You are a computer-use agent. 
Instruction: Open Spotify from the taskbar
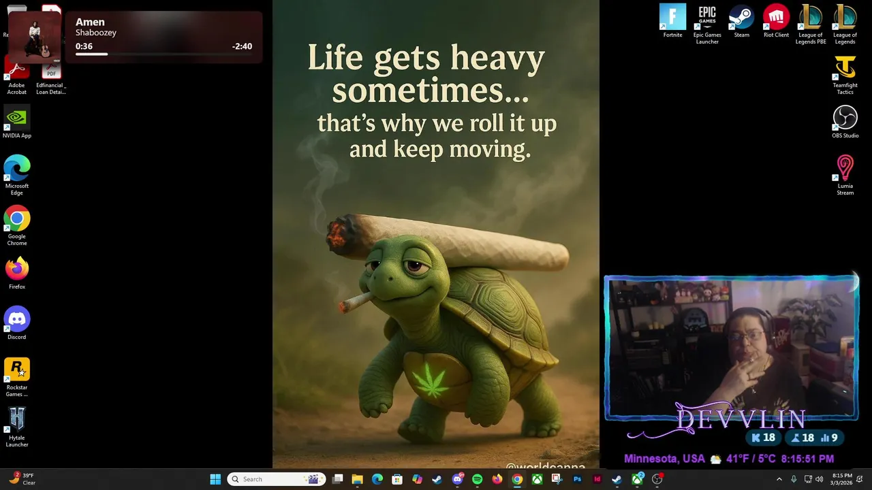[477, 479]
